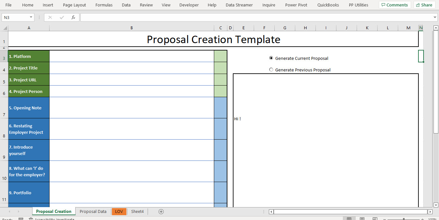Click the formula bar enter checkmark icon
The height and width of the screenshot is (220, 439).
[62, 17]
